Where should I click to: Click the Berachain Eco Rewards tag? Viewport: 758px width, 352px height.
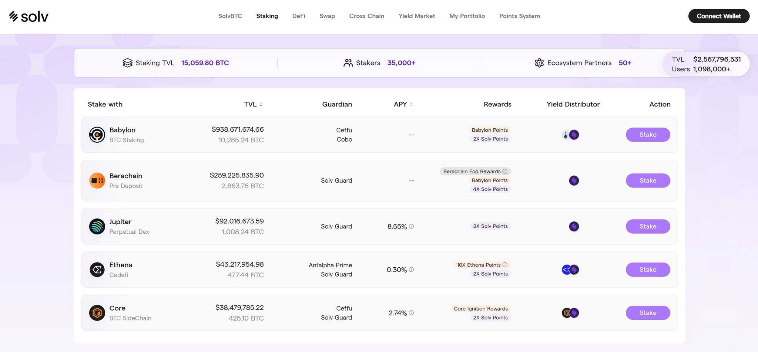[475, 171]
